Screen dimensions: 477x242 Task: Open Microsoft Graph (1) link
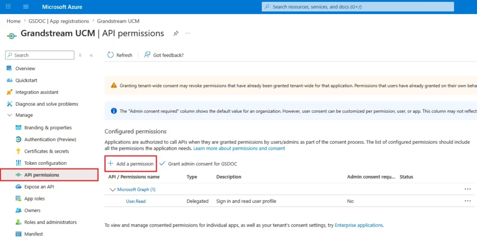point(136,189)
